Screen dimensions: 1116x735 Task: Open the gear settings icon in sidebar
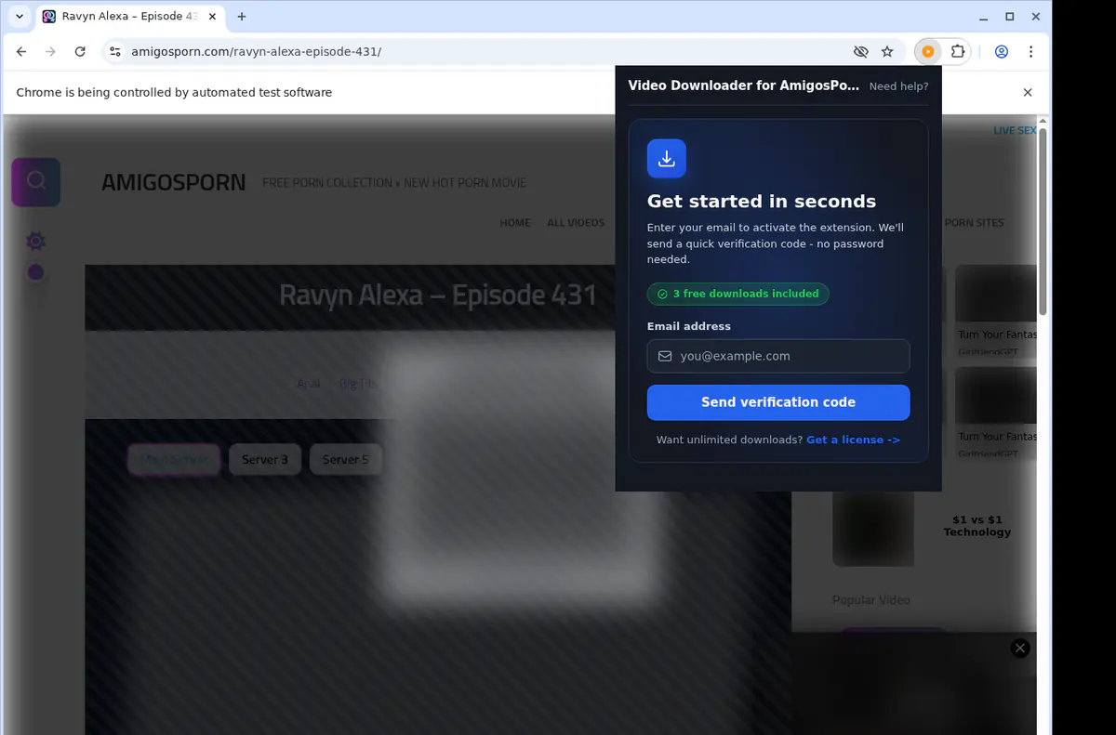coord(35,242)
